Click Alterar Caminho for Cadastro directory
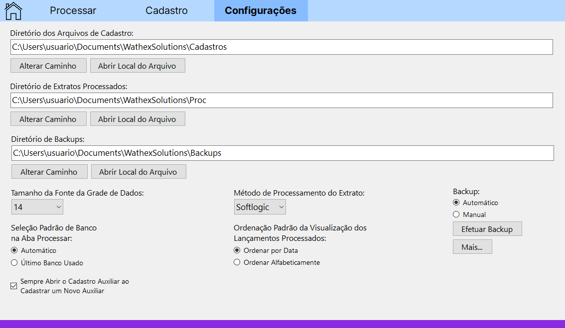The width and height of the screenshot is (565, 328). pos(48,66)
